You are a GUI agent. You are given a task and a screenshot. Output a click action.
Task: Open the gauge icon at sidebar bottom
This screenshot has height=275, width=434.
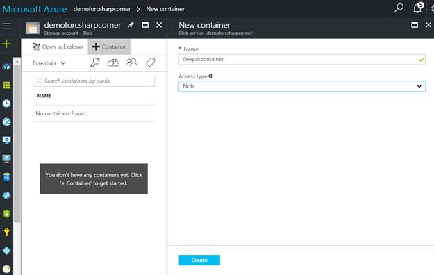point(6,269)
